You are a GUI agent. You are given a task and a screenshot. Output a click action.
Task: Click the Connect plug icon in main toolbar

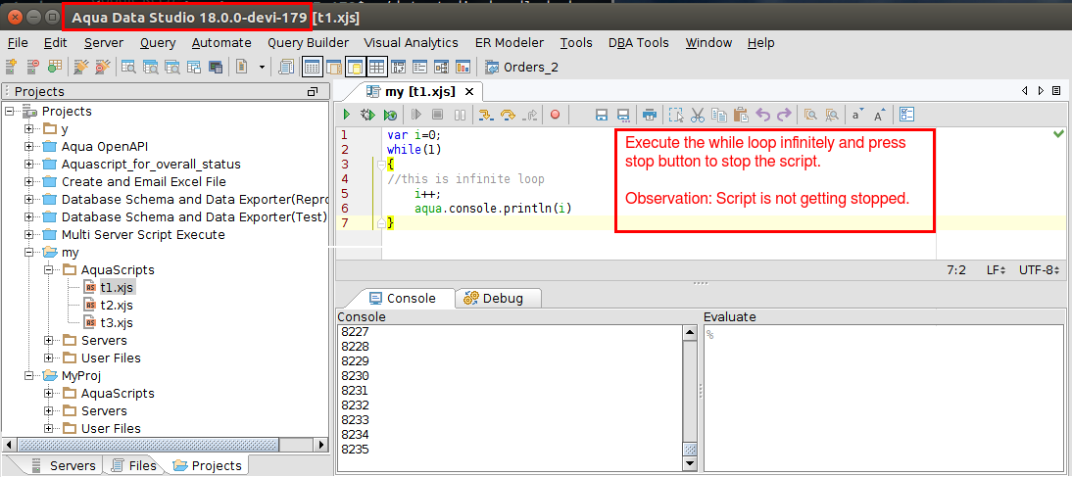(80, 67)
